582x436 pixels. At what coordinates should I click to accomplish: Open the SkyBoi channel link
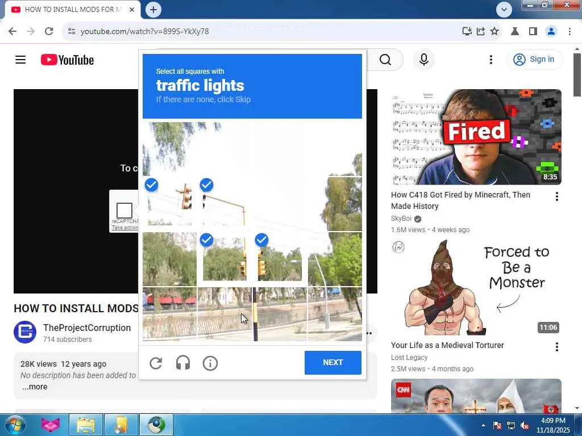pos(401,219)
